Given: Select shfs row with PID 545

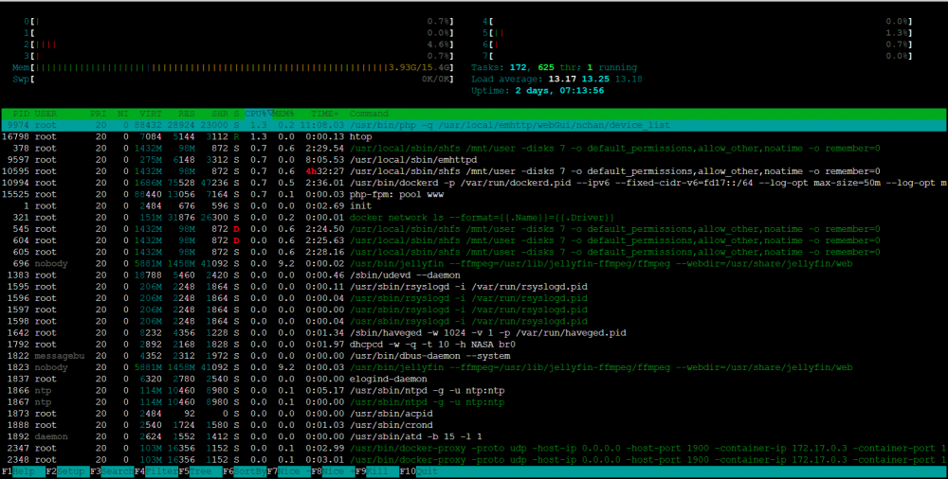Looking at the screenshot, I should pyautogui.click(x=474, y=229).
